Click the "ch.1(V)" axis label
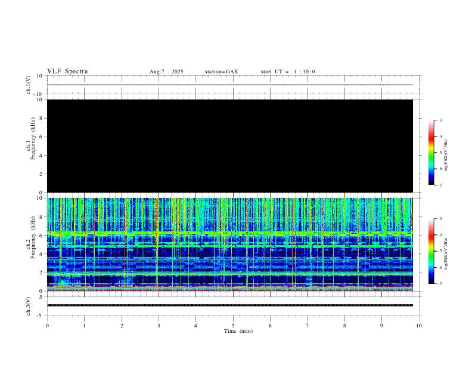 click(x=29, y=85)
